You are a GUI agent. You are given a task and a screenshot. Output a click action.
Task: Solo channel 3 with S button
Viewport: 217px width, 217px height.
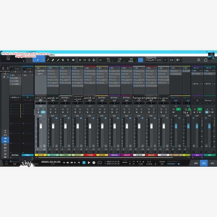tap(68, 109)
